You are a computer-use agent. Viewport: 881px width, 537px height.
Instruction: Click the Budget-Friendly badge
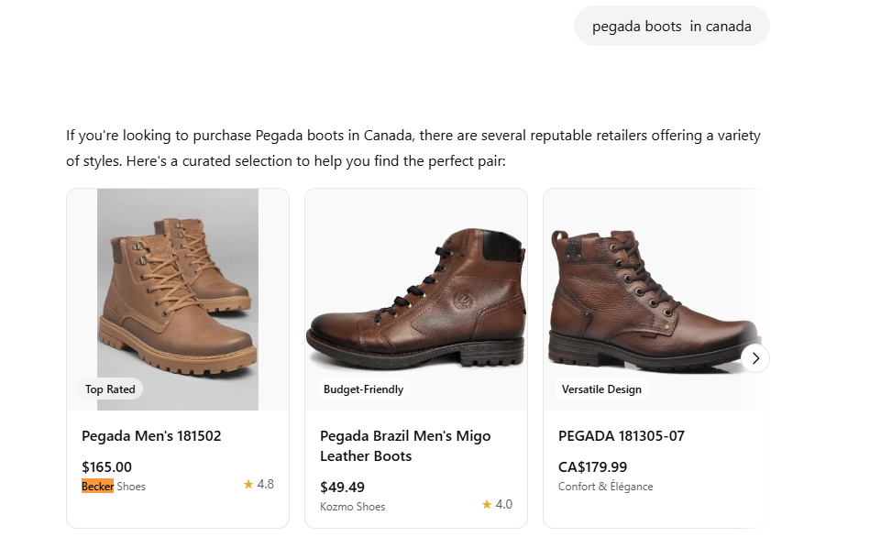tap(363, 389)
